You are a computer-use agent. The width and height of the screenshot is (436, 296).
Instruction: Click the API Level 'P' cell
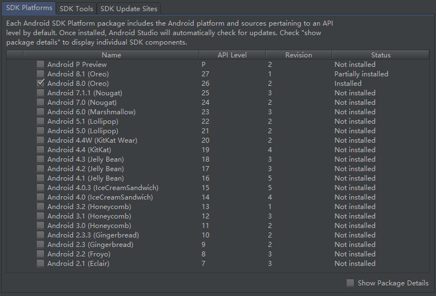(204, 65)
